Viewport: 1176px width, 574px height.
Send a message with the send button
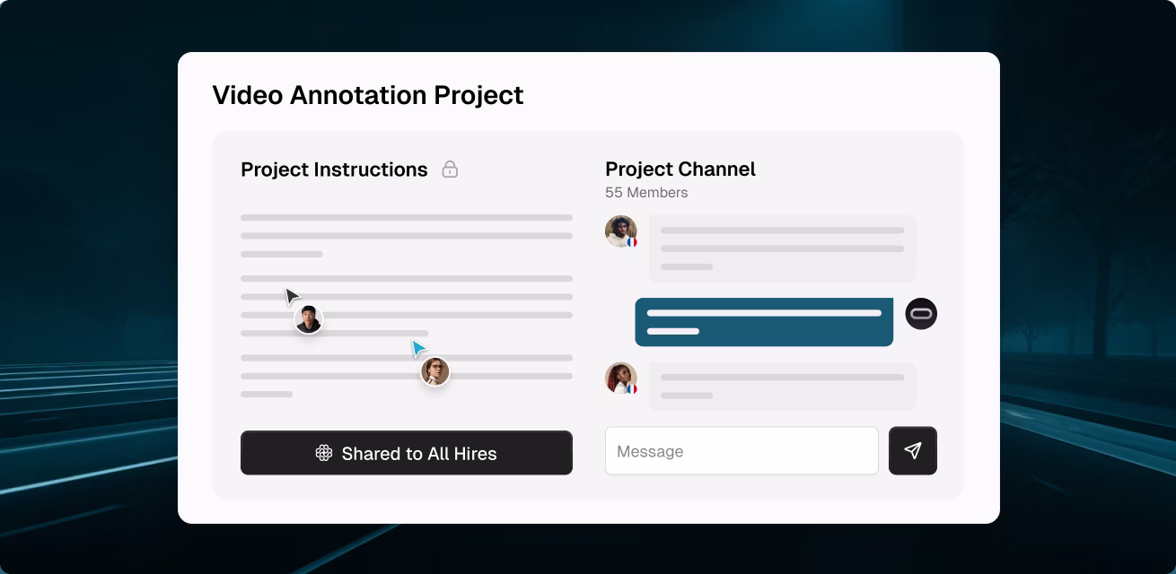click(x=913, y=451)
